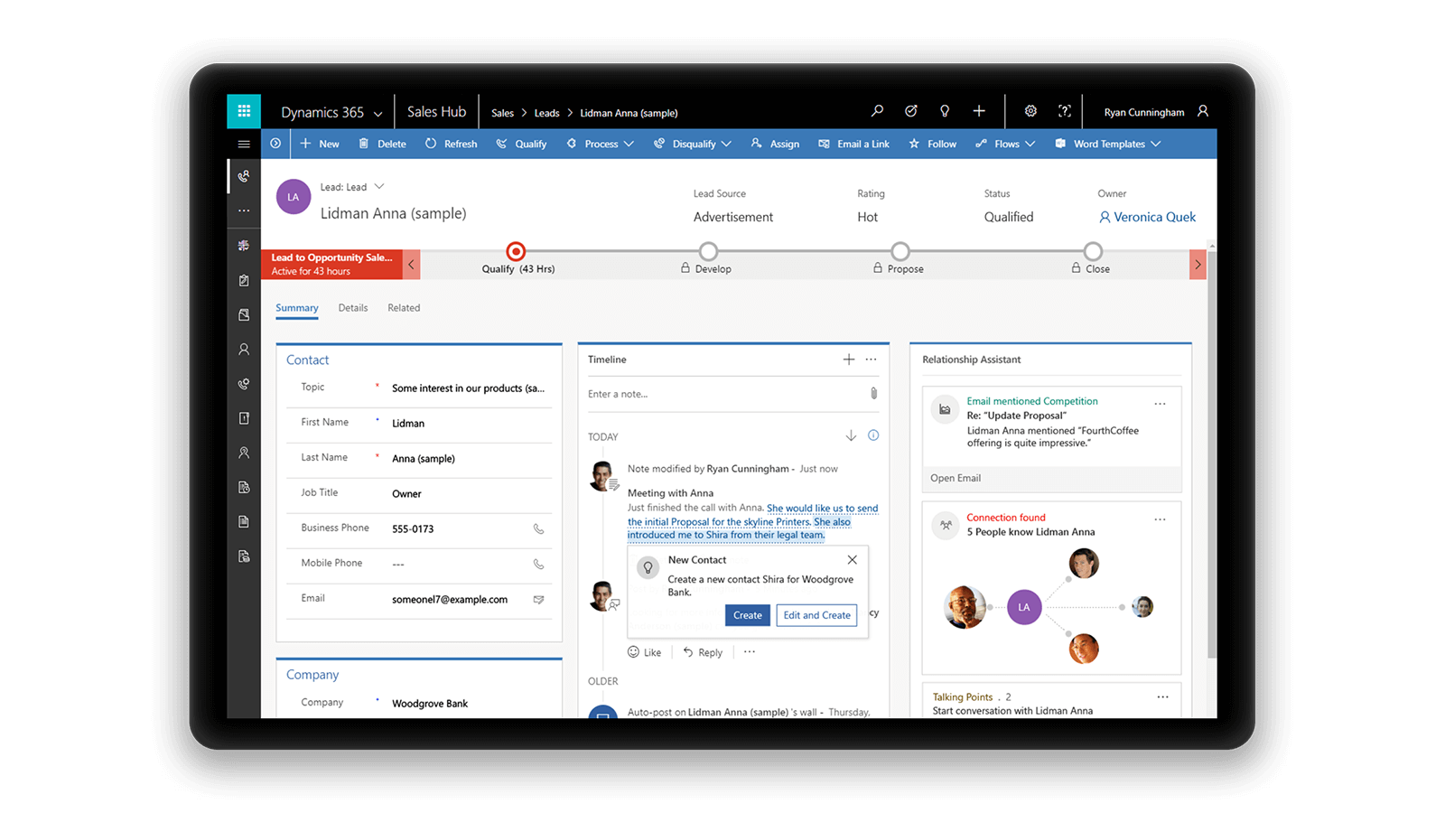Screen dimensions: 1445x813
Task: Toggle the hamburger navigation menu
Action: click(x=244, y=144)
